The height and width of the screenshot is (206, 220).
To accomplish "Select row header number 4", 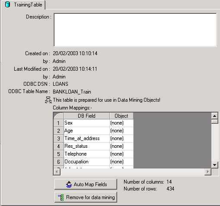I will click(x=58, y=146).
